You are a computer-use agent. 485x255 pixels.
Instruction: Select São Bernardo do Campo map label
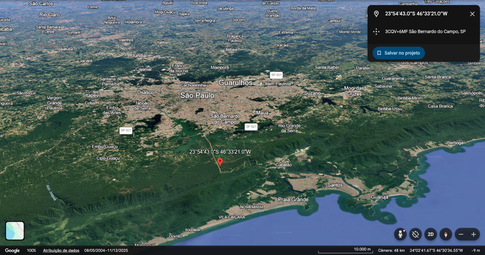coord(225,119)
